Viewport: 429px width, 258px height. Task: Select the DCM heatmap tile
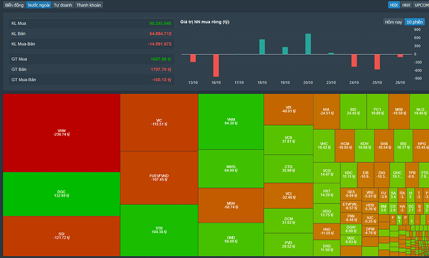point(288,221)
